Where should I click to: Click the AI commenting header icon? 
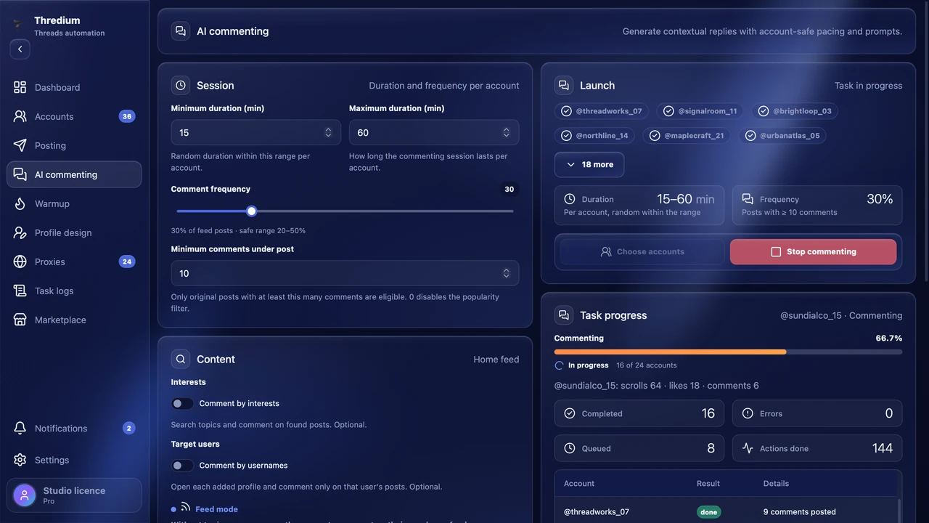coord(180,31)
